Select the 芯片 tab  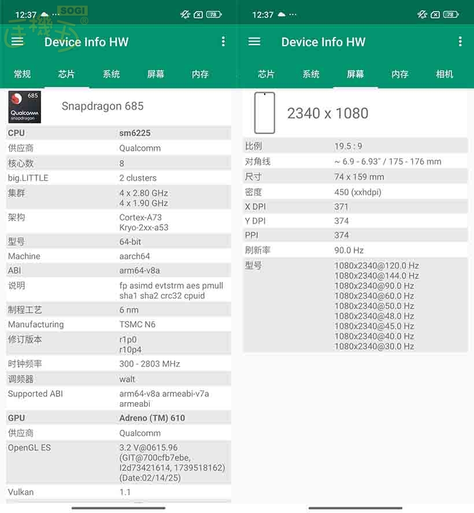pos(66,74)
